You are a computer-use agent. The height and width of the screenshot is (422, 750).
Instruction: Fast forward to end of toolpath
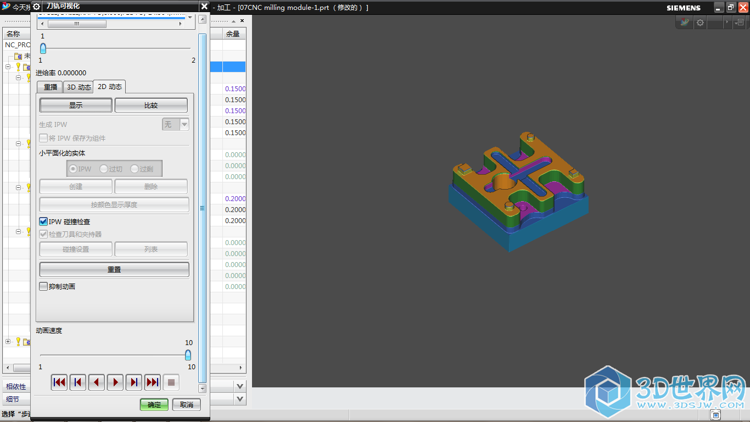(153, 382)
